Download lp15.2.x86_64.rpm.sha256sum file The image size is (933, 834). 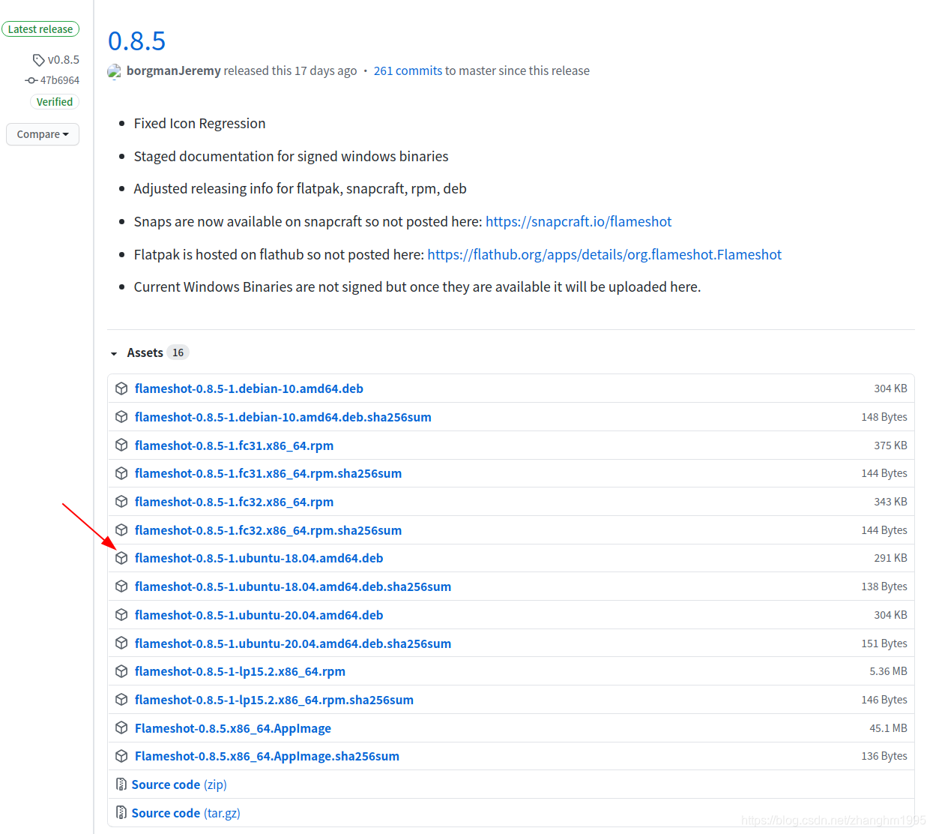[x=274, y=700]
